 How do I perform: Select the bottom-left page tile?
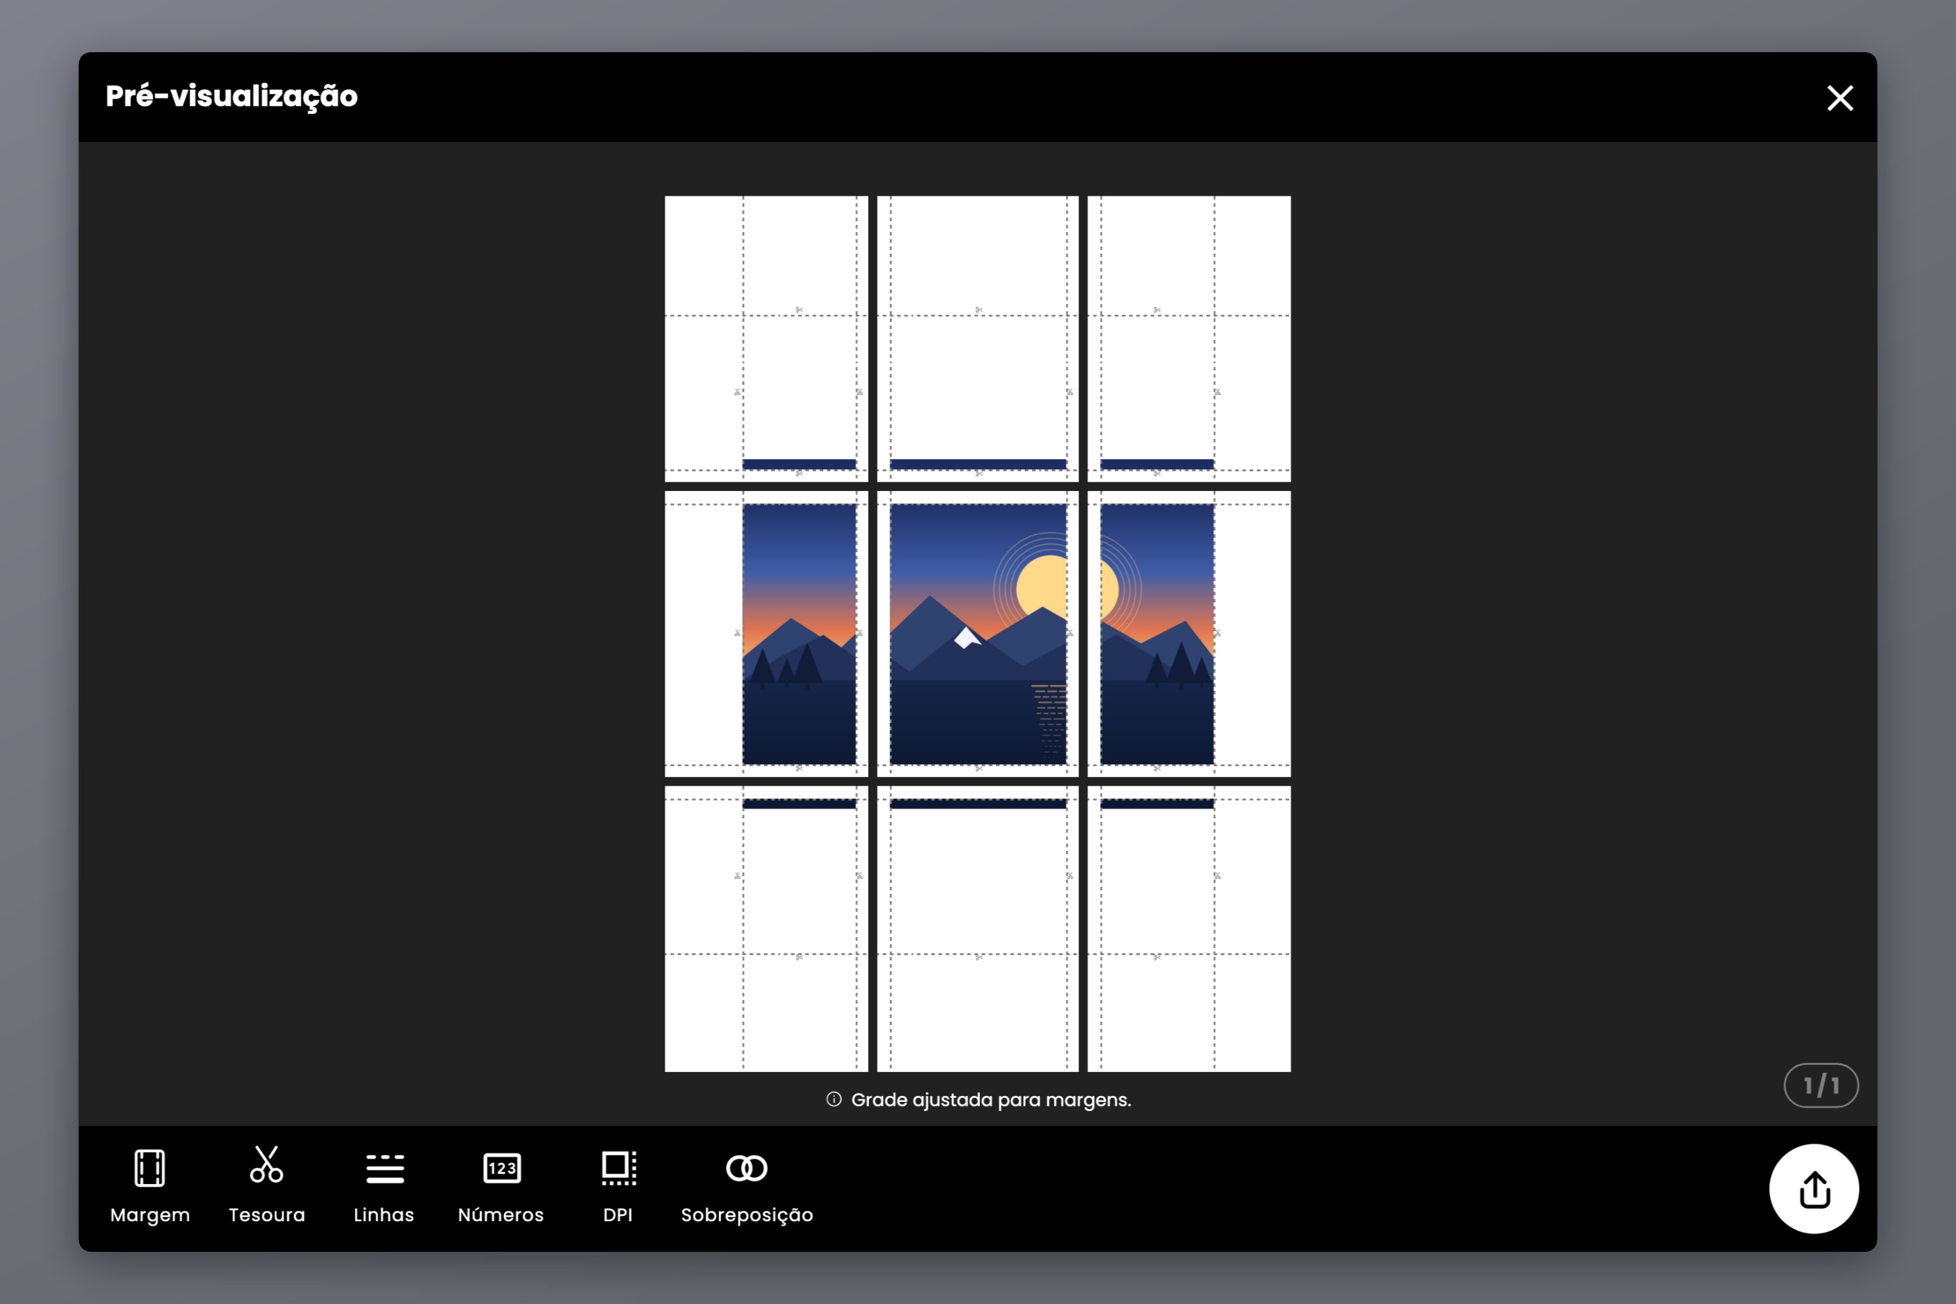tap(766, 929)
